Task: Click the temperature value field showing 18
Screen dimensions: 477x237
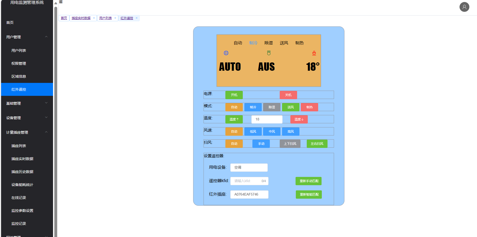Action: pos(267,119)
